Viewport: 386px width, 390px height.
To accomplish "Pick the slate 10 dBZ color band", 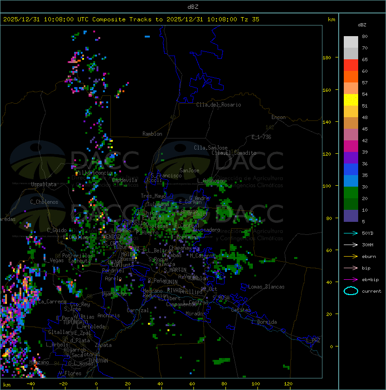I will coord(351,216).
